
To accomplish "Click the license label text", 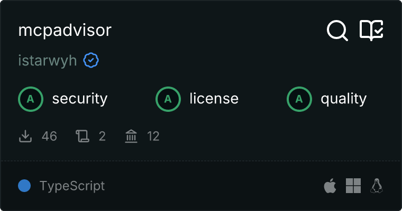I will pos(214,99).
